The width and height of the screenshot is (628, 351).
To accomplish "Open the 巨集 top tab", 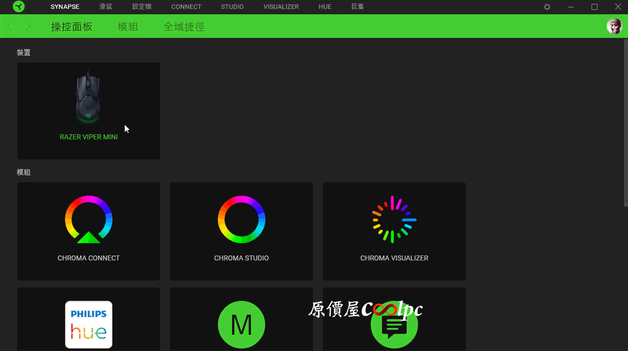I will pos(358,7).
